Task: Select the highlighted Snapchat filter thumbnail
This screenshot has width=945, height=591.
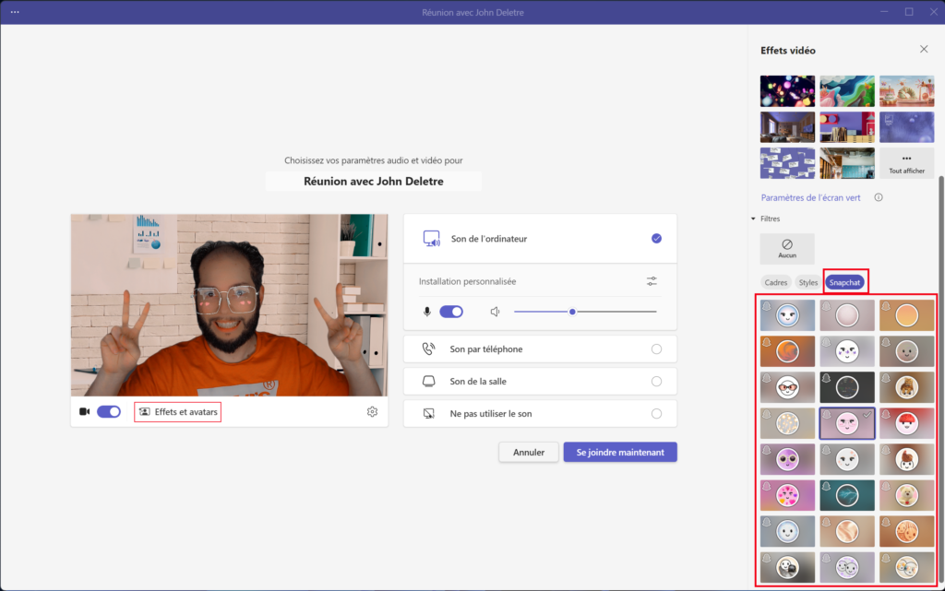Action: point(846,422)
